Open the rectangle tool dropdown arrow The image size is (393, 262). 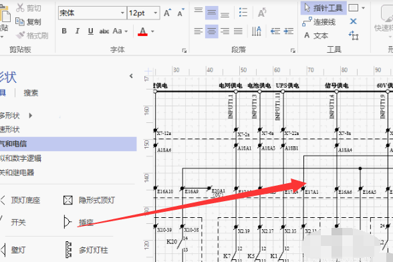tap(364, 8)
